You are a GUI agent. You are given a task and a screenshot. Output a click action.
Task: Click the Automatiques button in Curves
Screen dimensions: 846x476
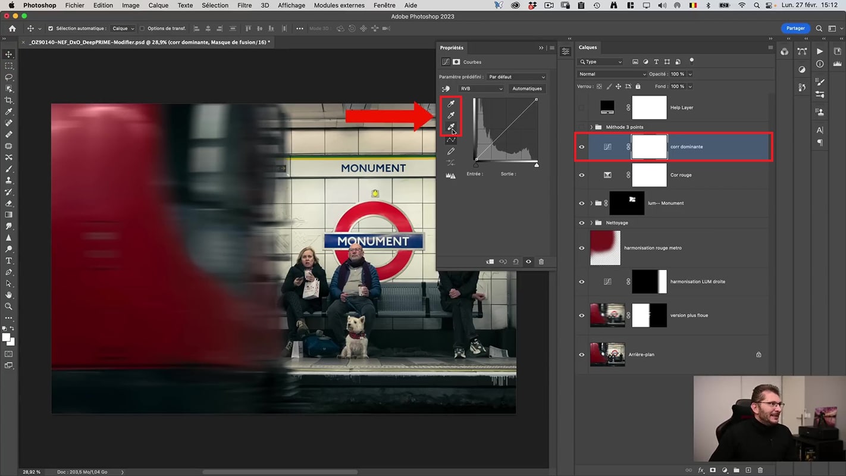point(527,89)
